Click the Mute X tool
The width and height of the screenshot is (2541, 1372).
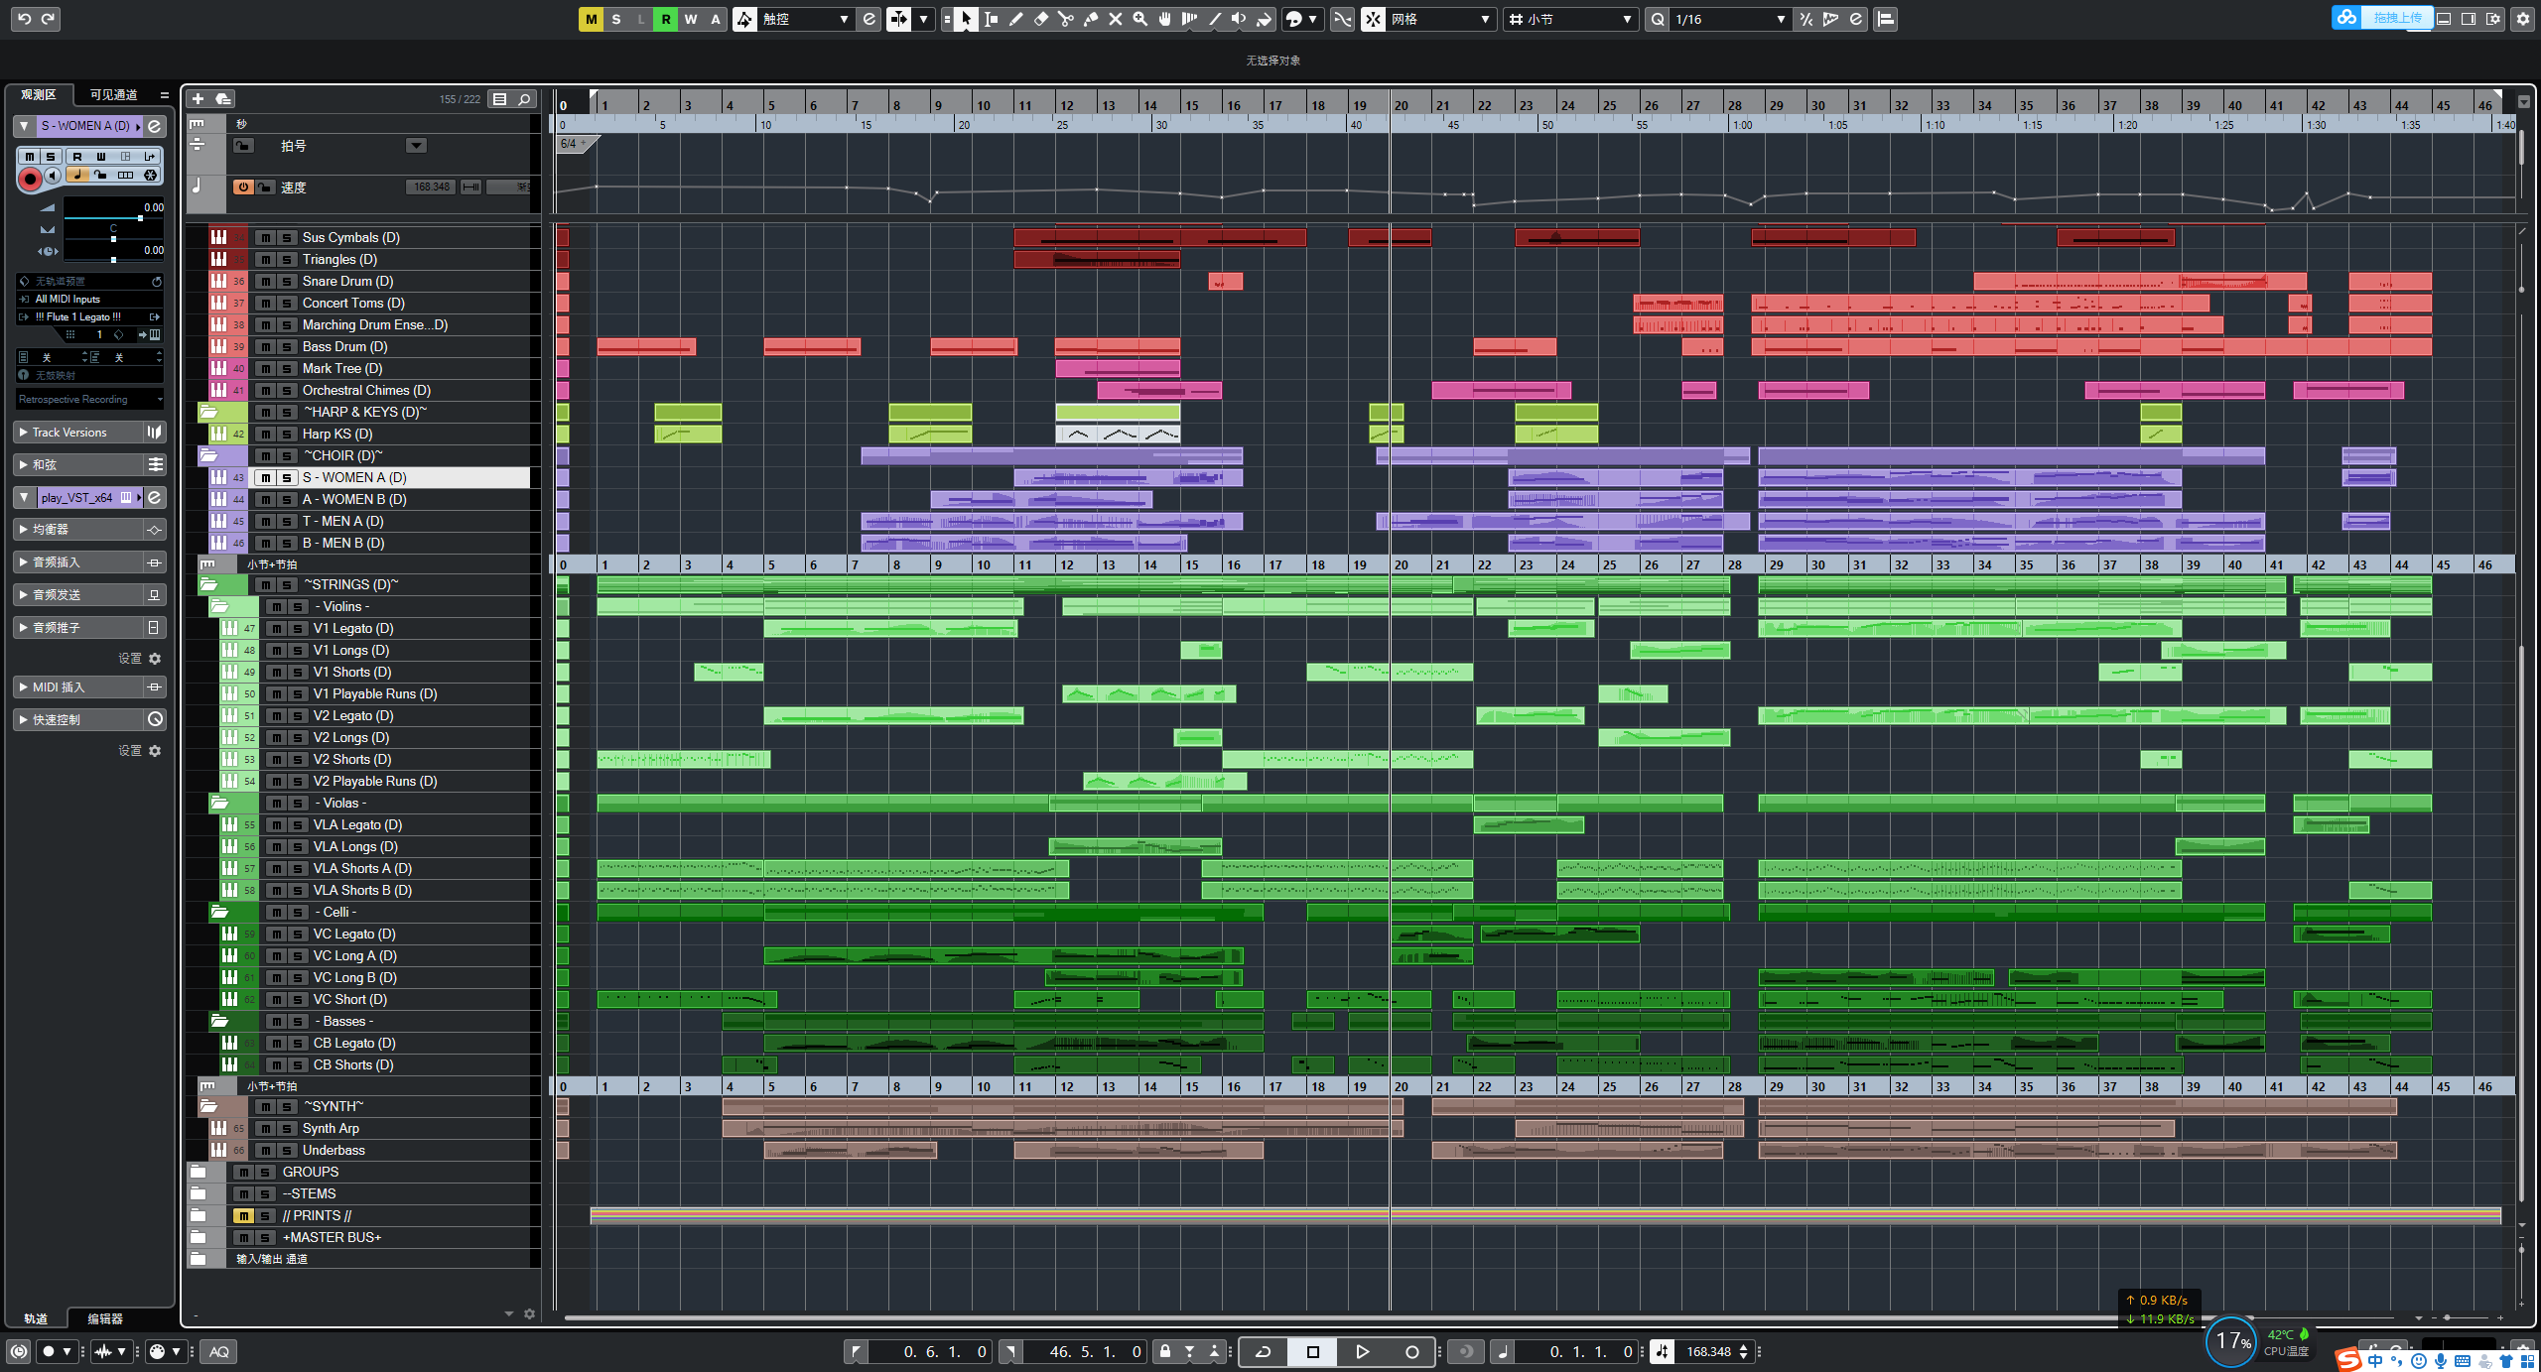[x=1115, y=19]
